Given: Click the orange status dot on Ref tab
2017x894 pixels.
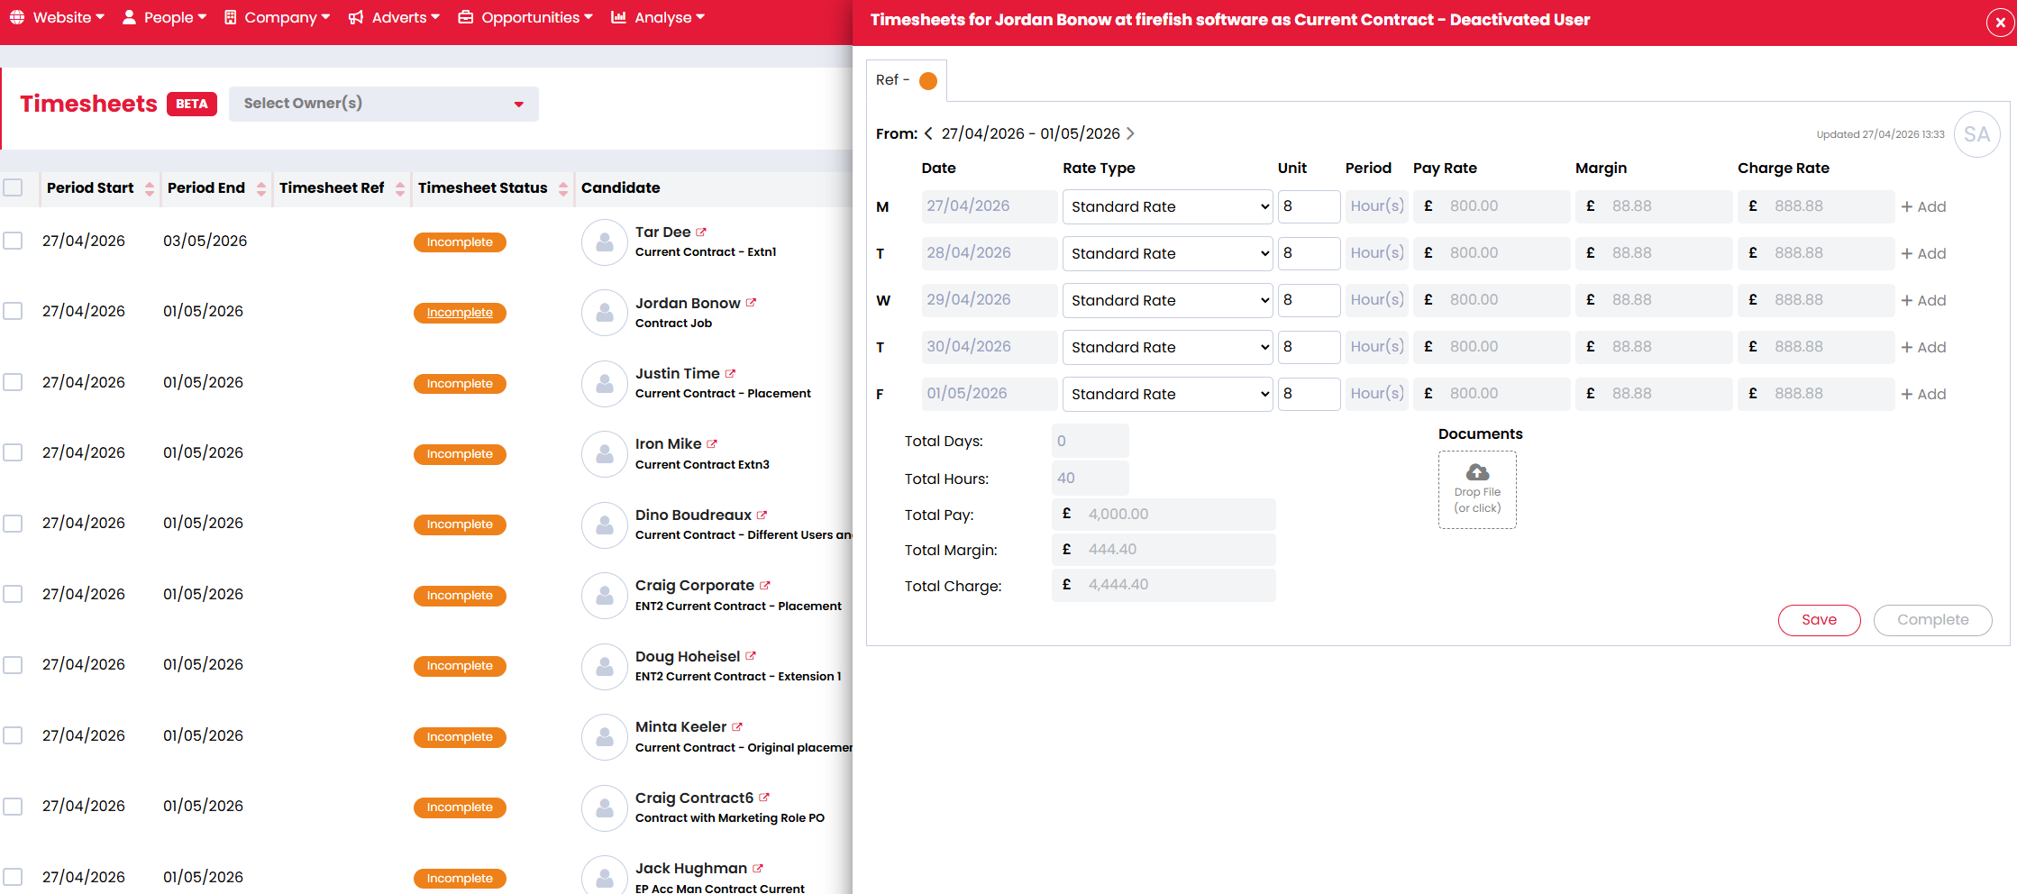Looking at the screenshot, I should 927,81.
